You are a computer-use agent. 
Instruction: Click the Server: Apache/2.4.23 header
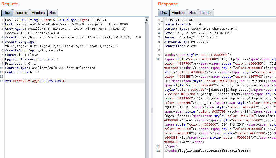pos(191,38)
